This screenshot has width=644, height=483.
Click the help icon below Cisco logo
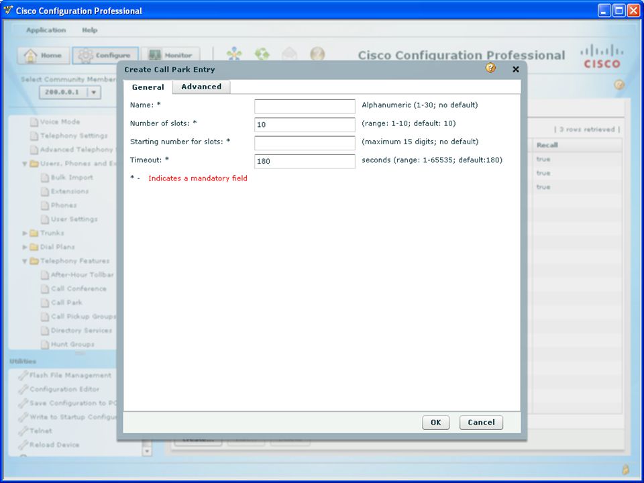pyautogui.click(x=619, y=85)
